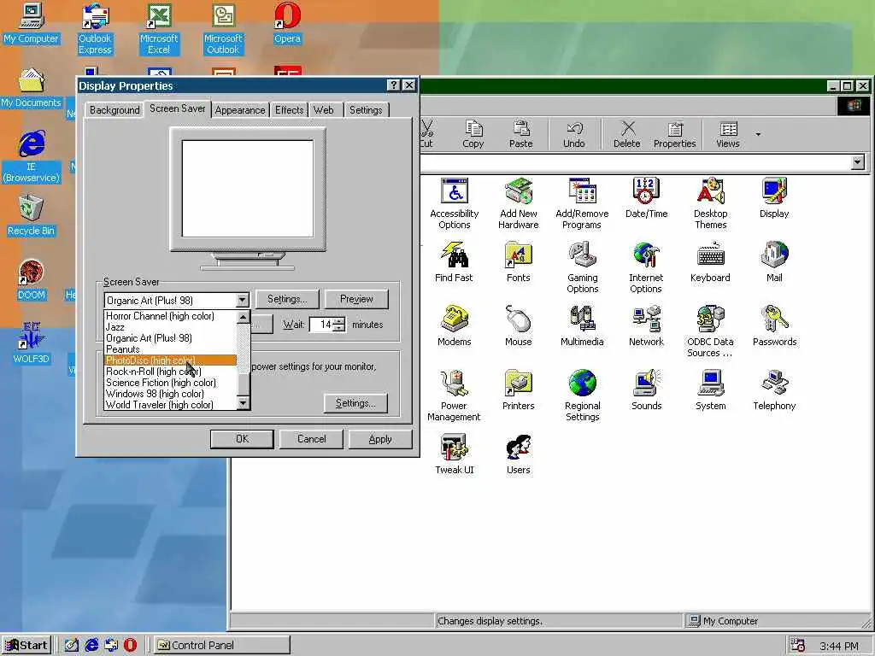Collapse the screen saver combo box arrow
Image resolution: width=875 pixels, height=656 pixels.
(x=242, y=300)
